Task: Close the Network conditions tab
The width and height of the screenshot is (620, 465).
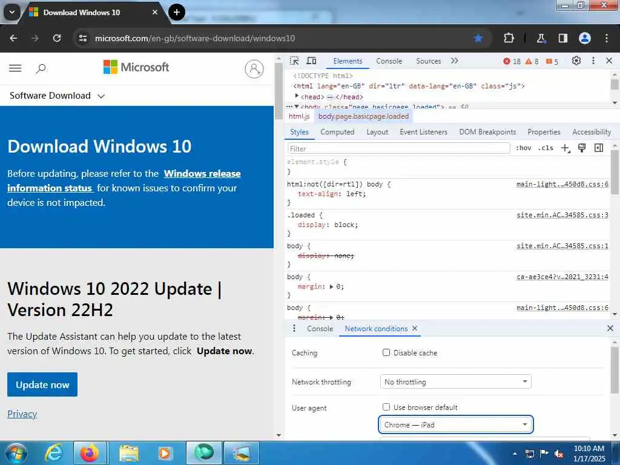Action: point(414,328)
